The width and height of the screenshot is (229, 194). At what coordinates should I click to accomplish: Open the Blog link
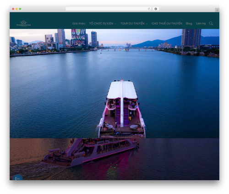(189, 23)
